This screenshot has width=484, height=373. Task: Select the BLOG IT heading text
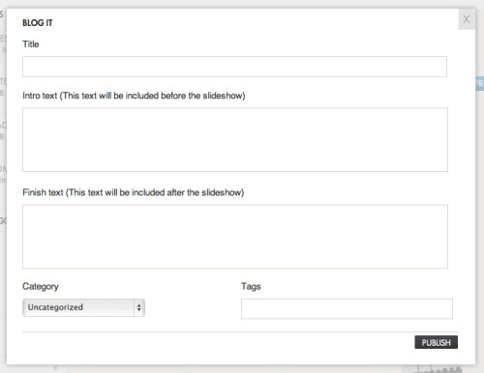click(38, 23)
